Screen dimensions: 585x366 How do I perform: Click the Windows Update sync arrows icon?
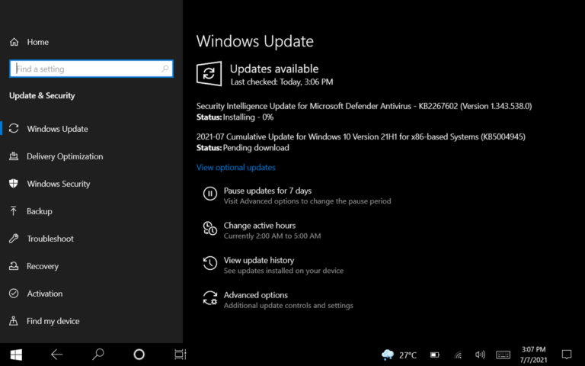point(14,128)
